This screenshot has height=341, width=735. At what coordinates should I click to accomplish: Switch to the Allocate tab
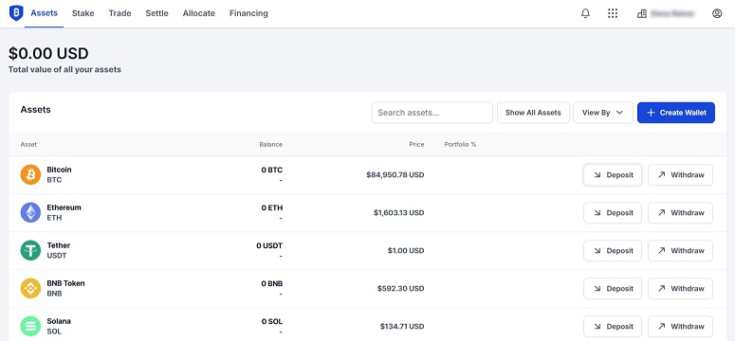[199, 13]
